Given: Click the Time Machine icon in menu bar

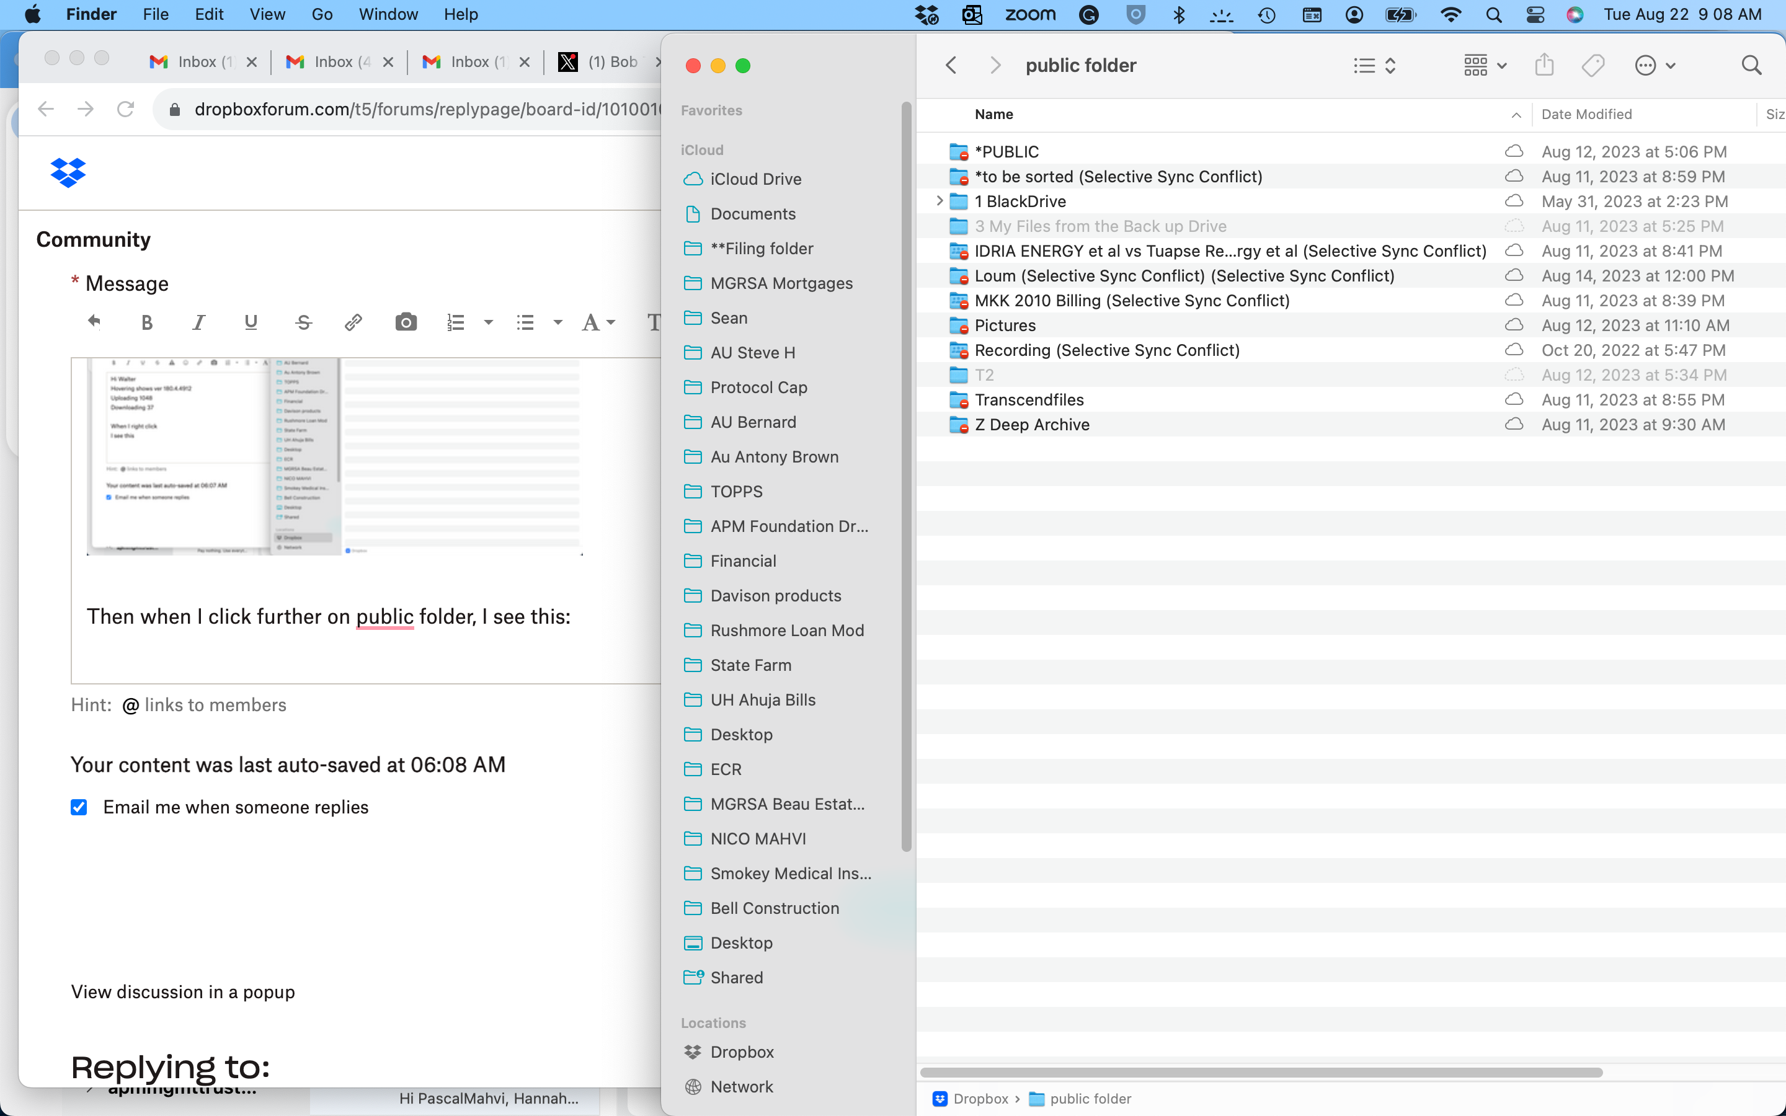Looking at the screenshot, I should (x=1267, y=15).
